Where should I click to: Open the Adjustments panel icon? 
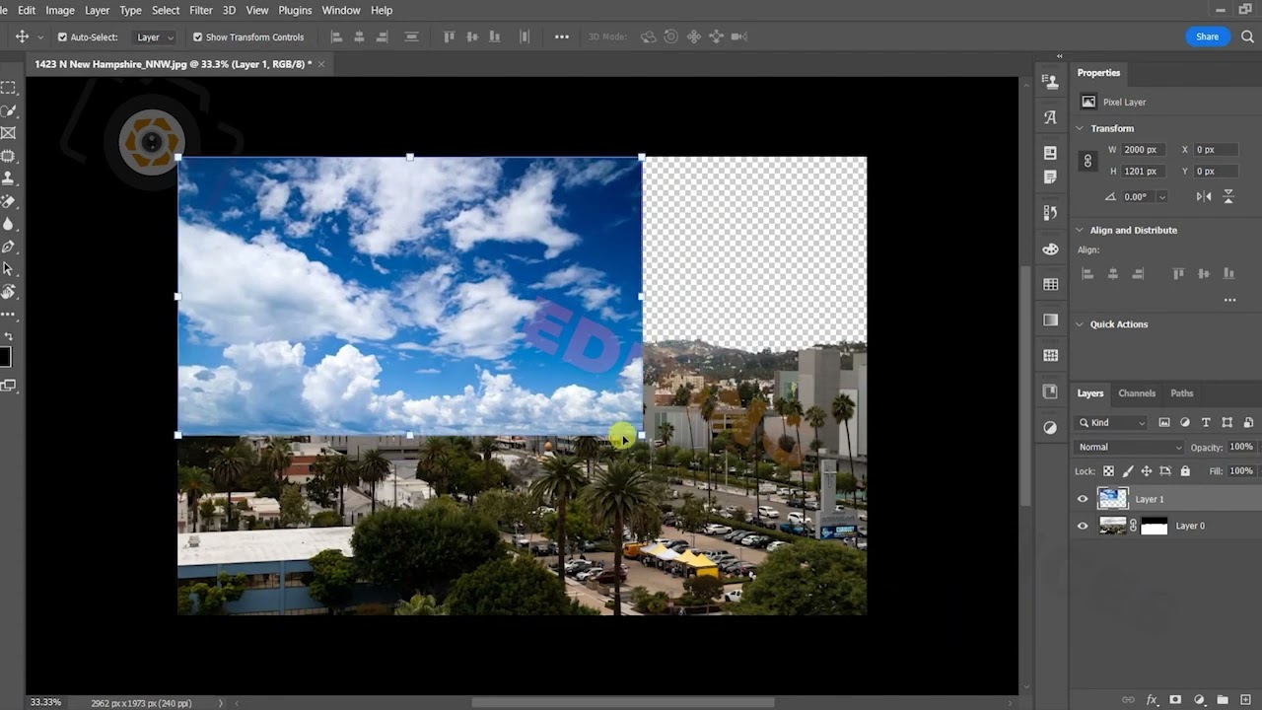point(1050,427)
